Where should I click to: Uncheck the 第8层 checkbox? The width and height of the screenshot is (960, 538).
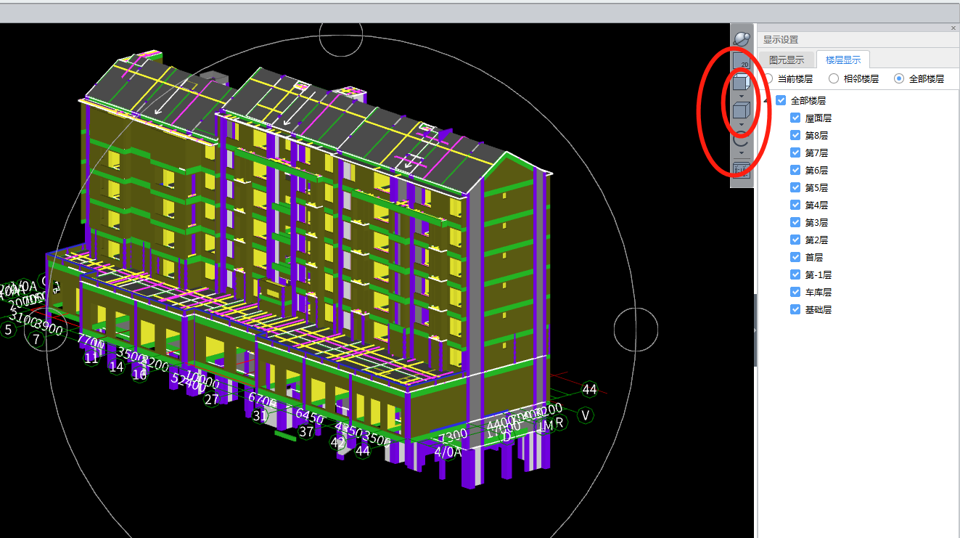[795, 135]
